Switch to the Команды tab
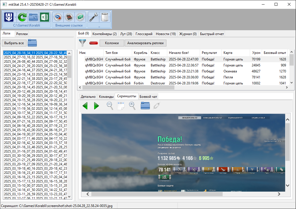This screenshot has height=209, width=296. [106, 97]
